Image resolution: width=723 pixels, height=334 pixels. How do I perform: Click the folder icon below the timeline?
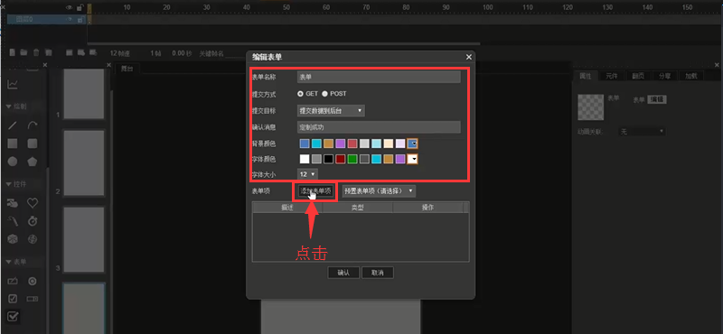pos(24,52)
